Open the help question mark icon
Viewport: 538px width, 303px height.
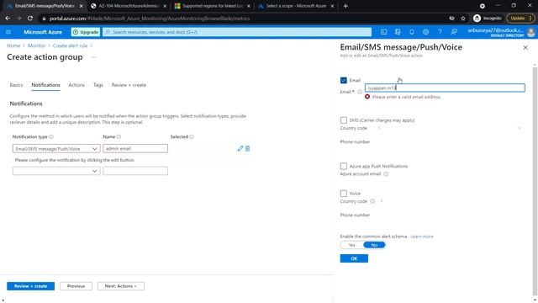pos(440,32)
